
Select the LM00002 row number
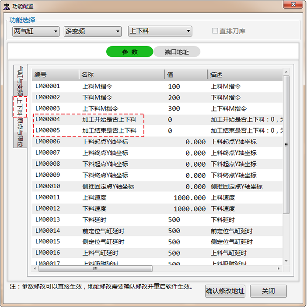pyautogui.click(x=48, y=97)
